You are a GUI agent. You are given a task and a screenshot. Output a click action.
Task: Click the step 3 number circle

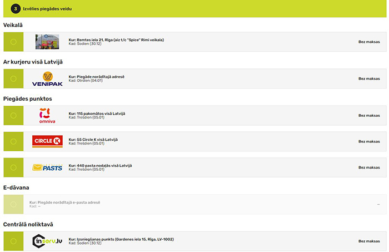click(15, 9)
